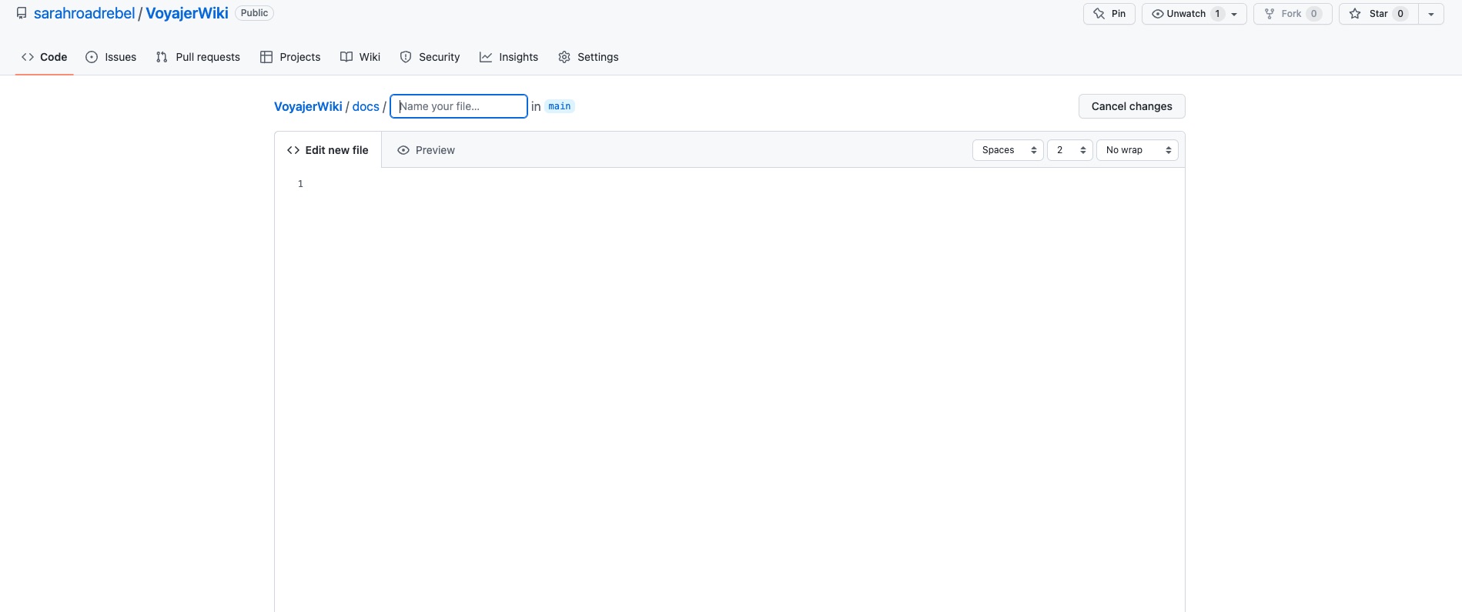Change indent size dropdown showing 2

[1069, 150]
